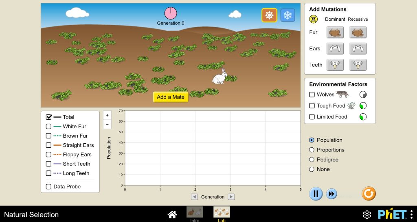The width and height of the screenshot is (417, 222).
Task: Select the sunny equator environment button
Action: point(269,15)
